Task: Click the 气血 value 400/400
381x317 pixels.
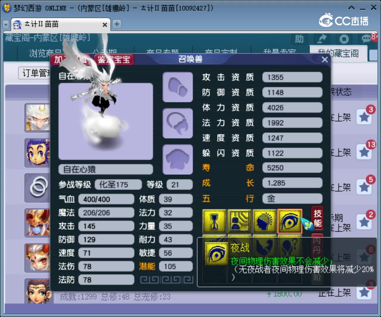Action: (106, 199)
